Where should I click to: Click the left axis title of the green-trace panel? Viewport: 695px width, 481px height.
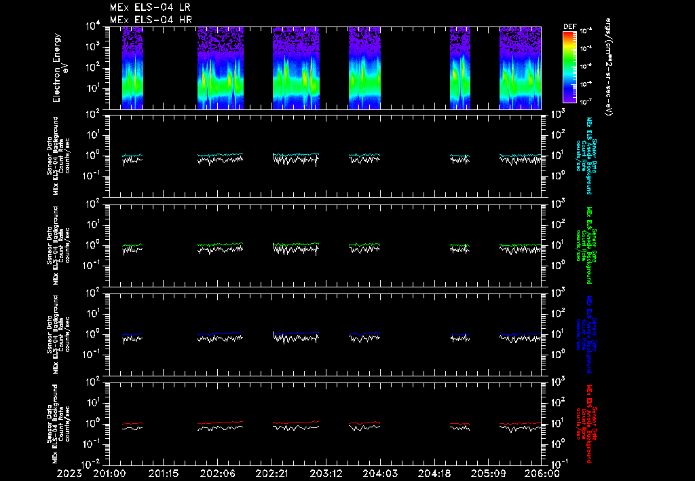(x=58, y=245)
